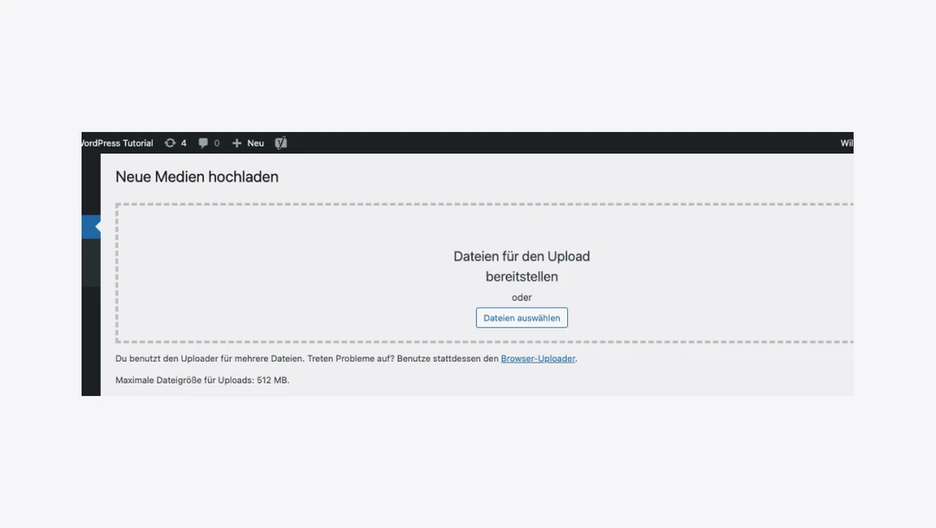The image size is (936, 528).
Task: Open the Neu menu in the admin bar
Action: tap(255, 143)
